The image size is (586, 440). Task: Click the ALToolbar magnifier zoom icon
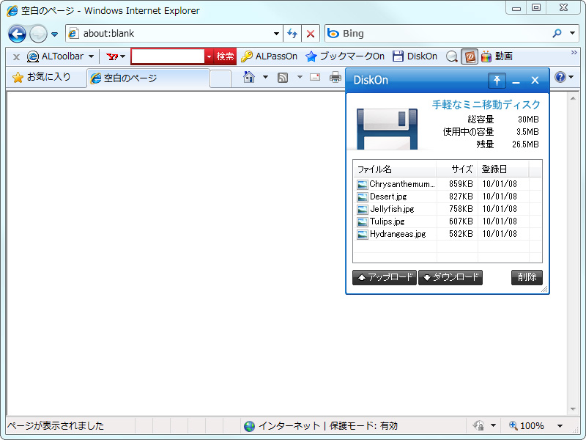452,57
